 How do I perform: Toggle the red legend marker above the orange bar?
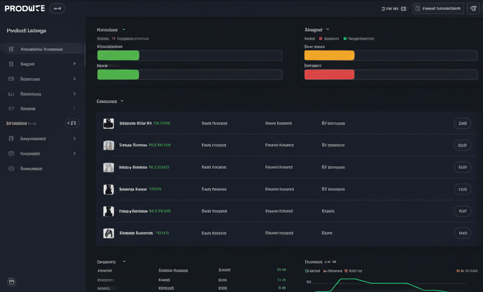click(321, 39)
